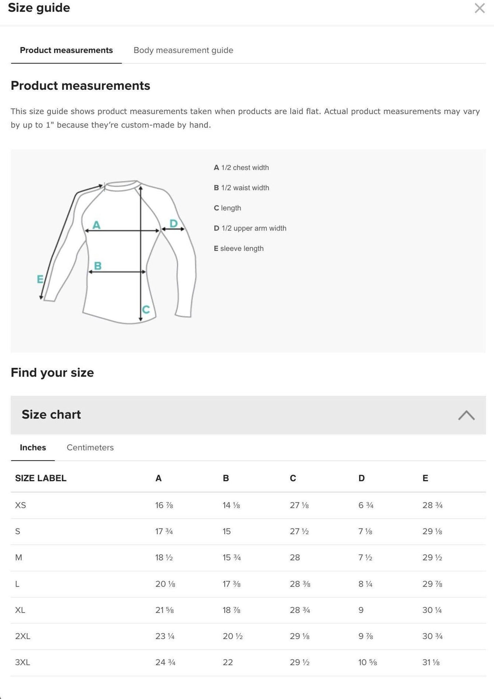
Task: Click the 'sleeve length' legend entry
Action: pyautogui.click(x=241, y=249)
